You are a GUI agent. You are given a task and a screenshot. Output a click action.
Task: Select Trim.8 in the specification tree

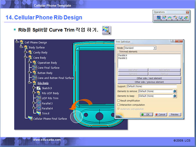pos(45,113)
